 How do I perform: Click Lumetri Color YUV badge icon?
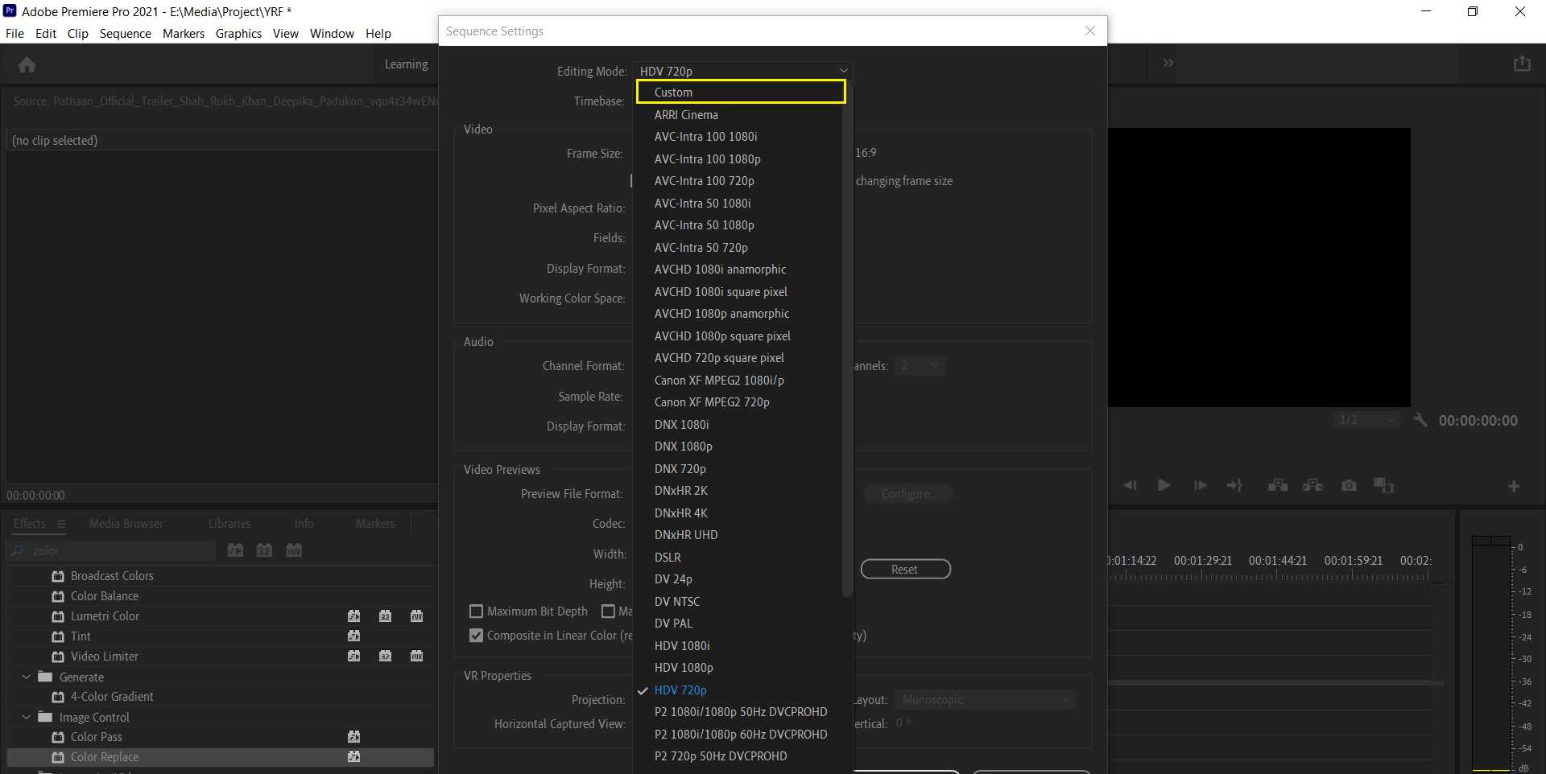pyautogui.click(x=416, y=615)
